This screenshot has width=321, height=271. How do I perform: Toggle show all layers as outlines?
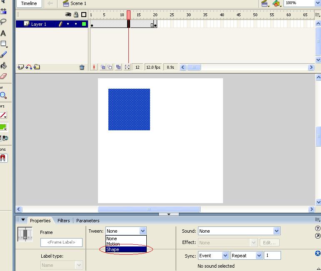coord(84,15)
